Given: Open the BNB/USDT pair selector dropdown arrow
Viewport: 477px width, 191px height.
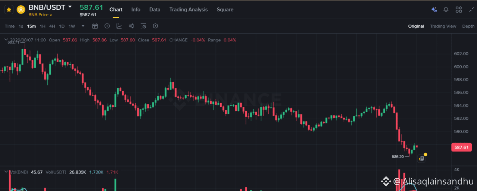Looking at the screenshot, I should click(x=70, y=7).
